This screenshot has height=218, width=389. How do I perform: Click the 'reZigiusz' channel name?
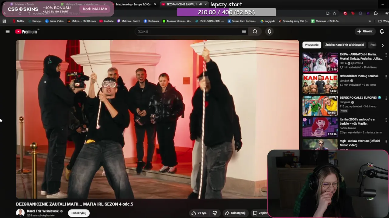[345, 102]
